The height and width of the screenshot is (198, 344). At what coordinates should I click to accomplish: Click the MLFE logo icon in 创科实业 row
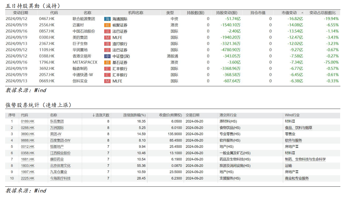tap(107, 81)
